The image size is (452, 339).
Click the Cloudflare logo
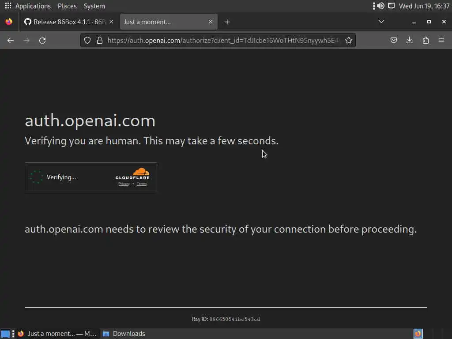(x=132, y=174)
